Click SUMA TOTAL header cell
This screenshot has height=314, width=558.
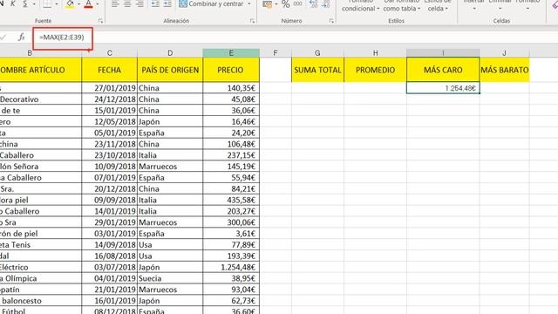point(317,70)
